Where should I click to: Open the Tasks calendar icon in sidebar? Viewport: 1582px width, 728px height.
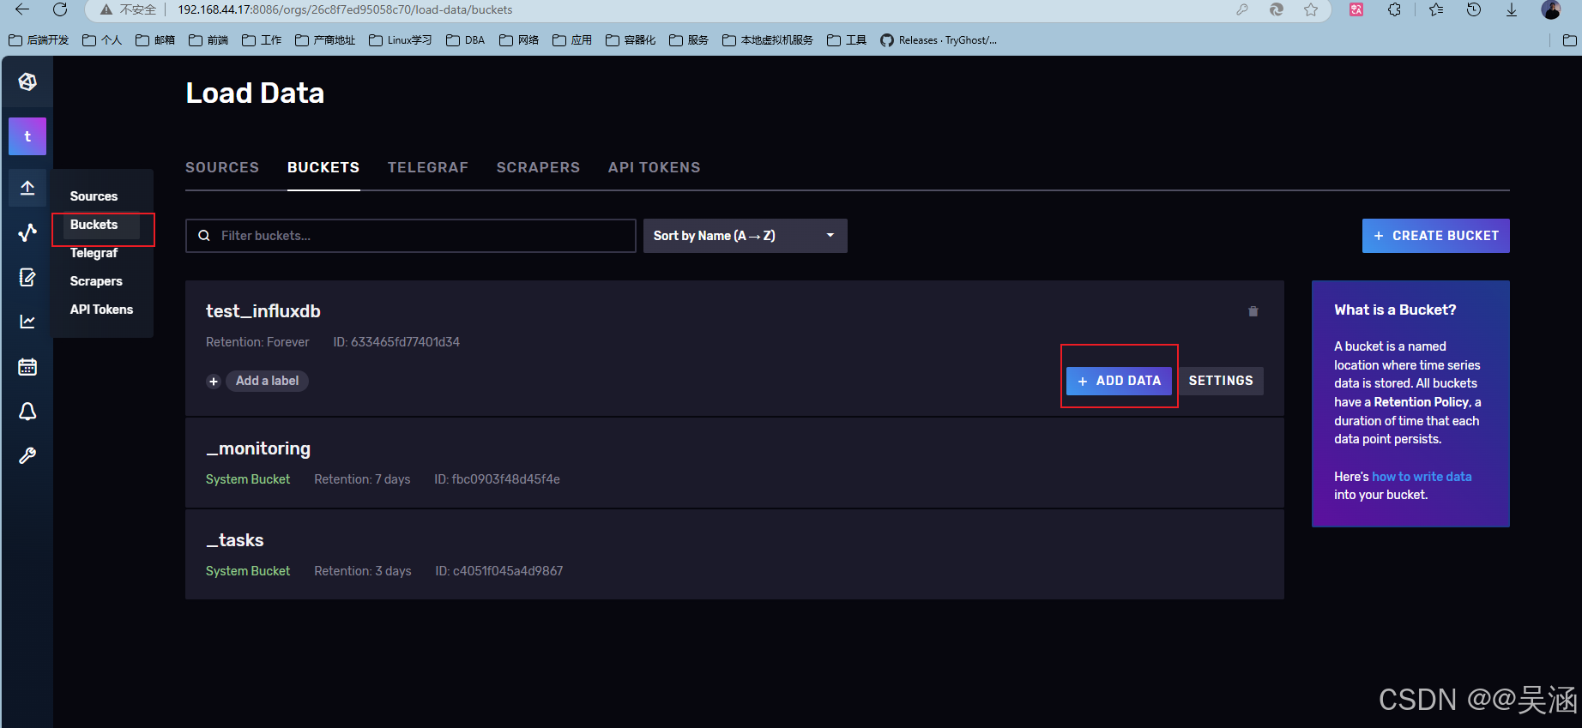tap(27, 366)
